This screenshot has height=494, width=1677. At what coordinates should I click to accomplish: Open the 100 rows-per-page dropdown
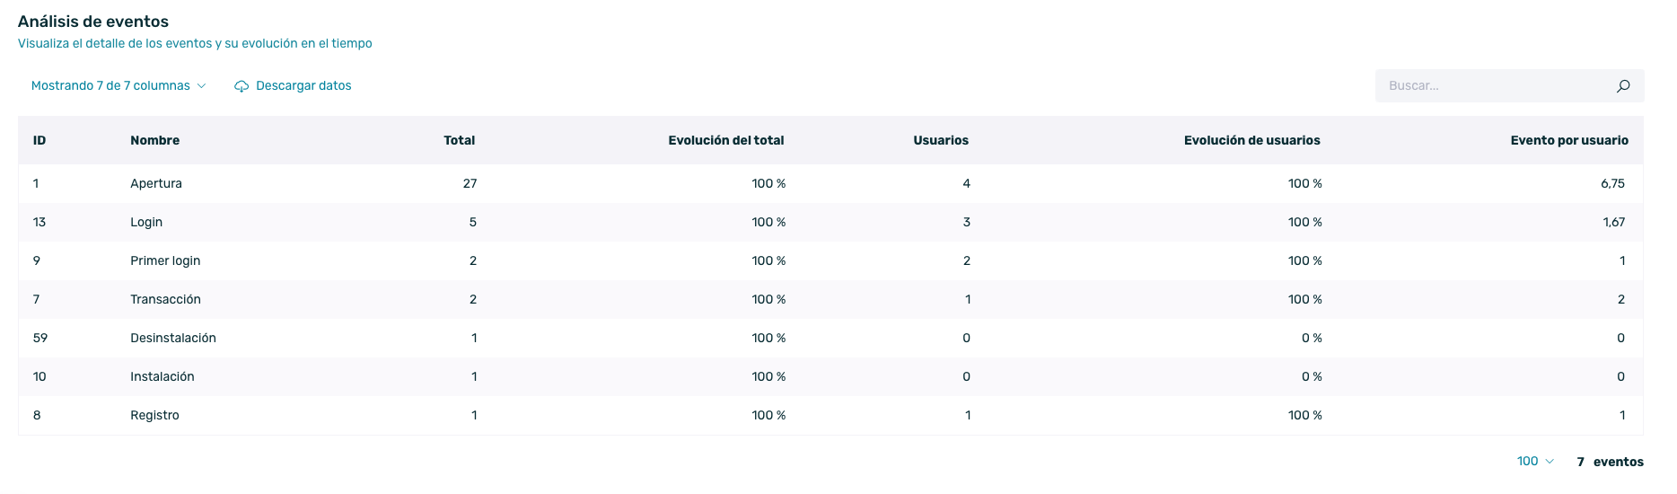coord(1535,462)
